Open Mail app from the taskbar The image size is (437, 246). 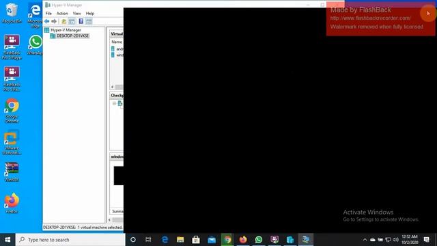[212, 240]
